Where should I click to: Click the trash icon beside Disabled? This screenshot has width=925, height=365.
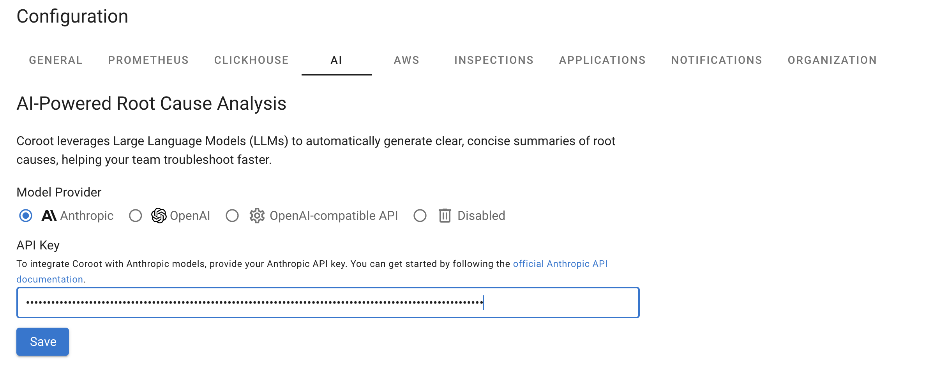[x=445, y=216]
